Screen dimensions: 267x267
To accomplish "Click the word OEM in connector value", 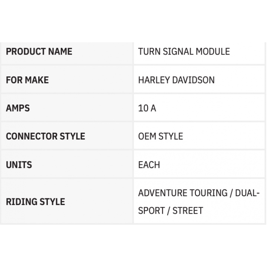I will pos(147,136).
